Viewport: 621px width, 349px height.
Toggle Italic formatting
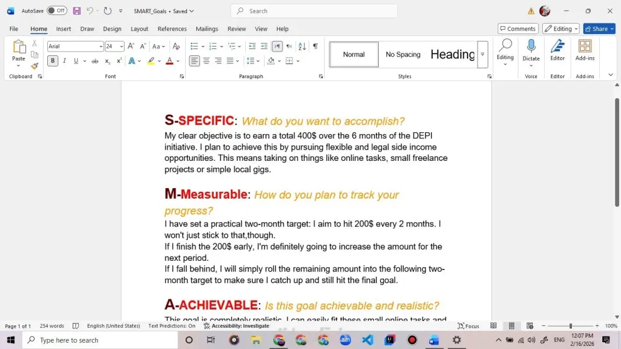click(x=64, y=61)
